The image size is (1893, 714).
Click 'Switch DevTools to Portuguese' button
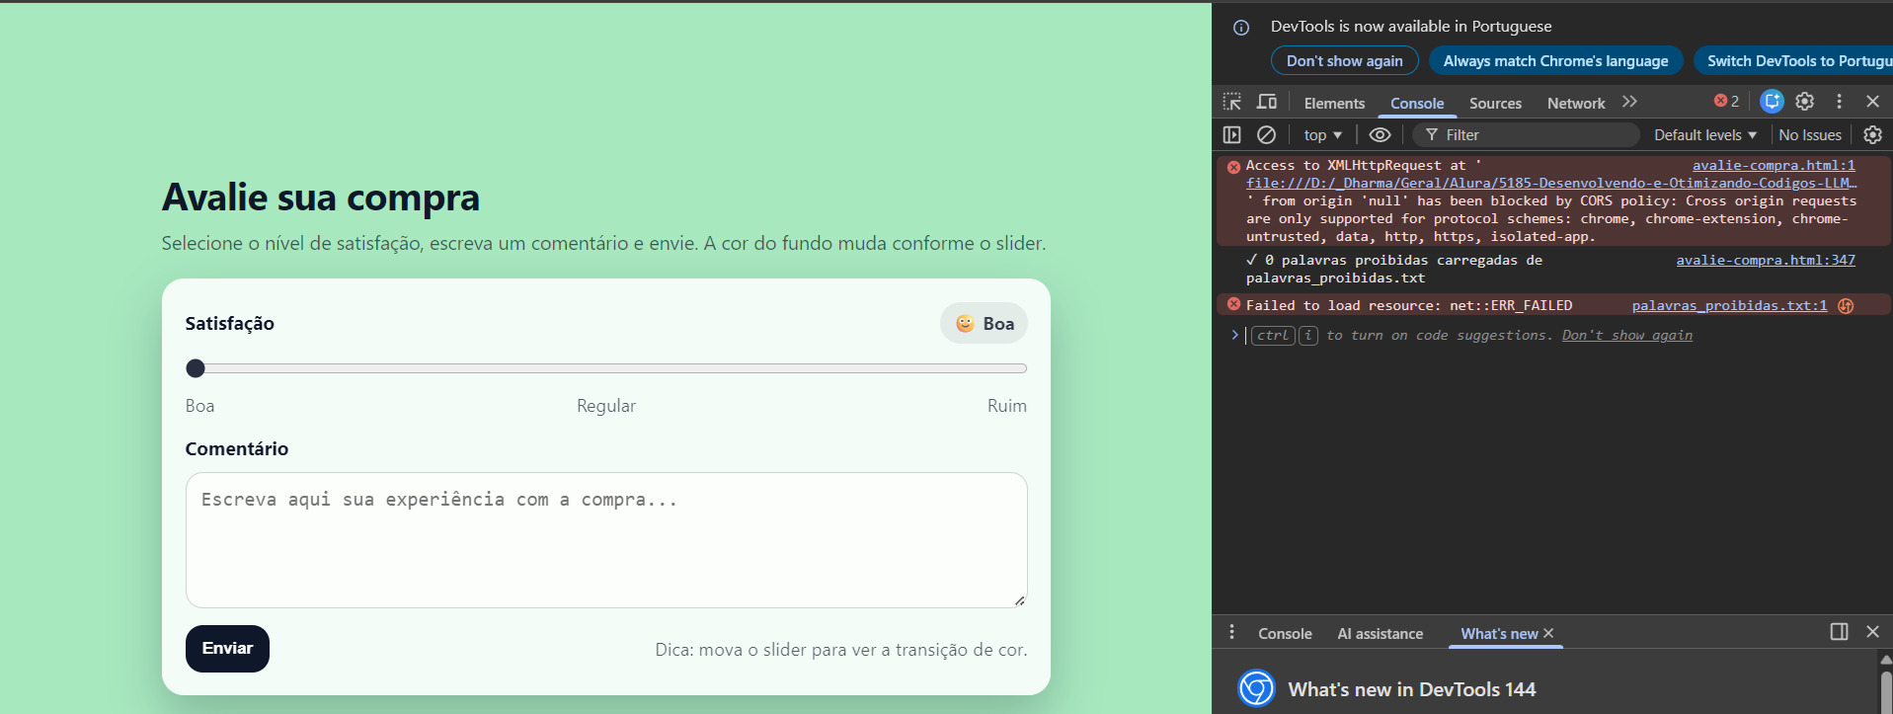1793,60
